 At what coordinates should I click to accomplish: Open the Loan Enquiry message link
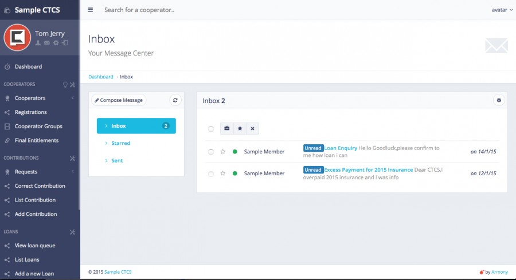click(341, 148)
